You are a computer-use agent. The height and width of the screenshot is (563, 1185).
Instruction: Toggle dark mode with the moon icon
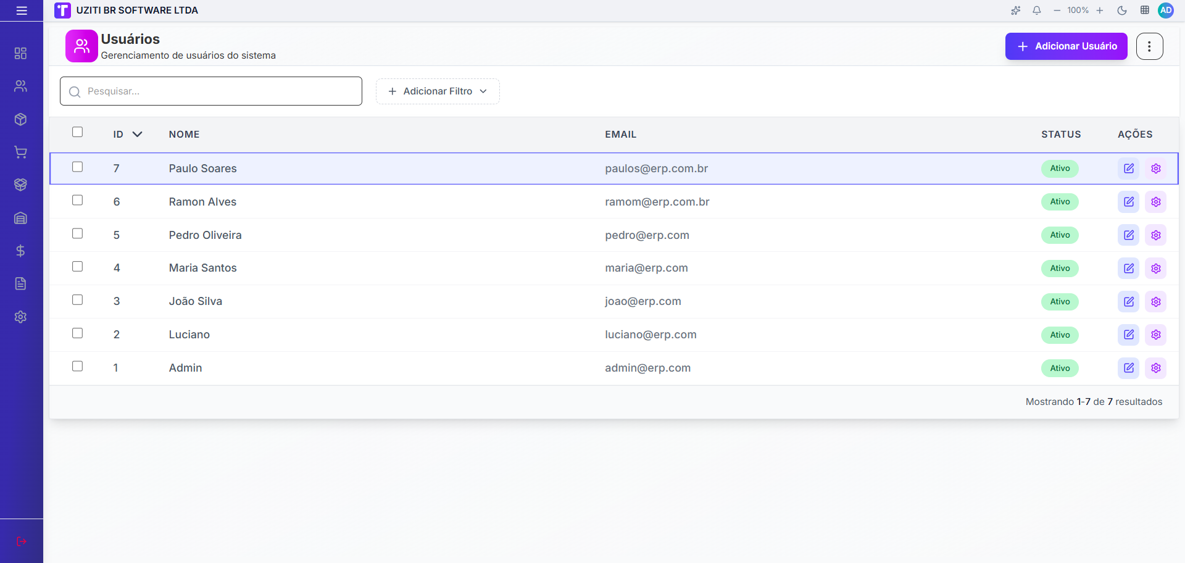(x=1122, y=10)
